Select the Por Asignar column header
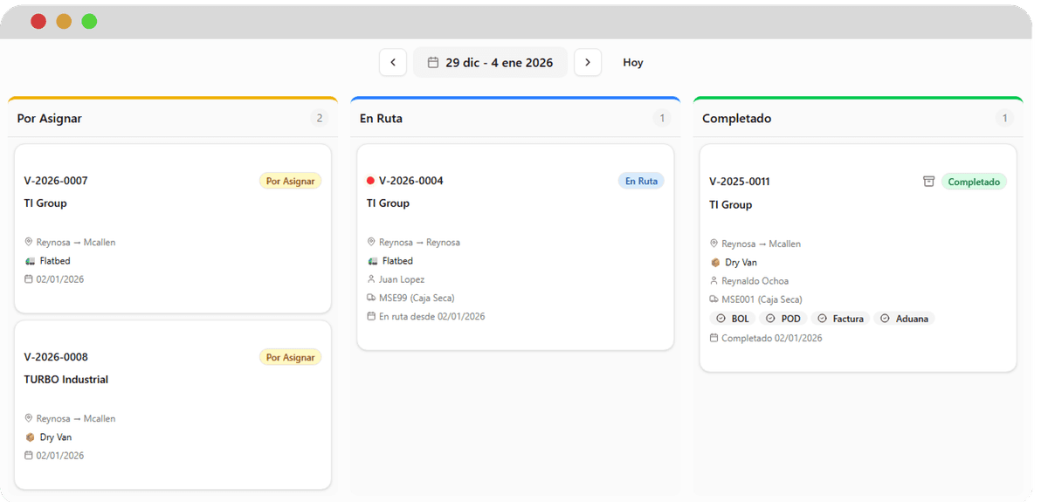This screenshot has width=1048, height=502. [49, 118]
